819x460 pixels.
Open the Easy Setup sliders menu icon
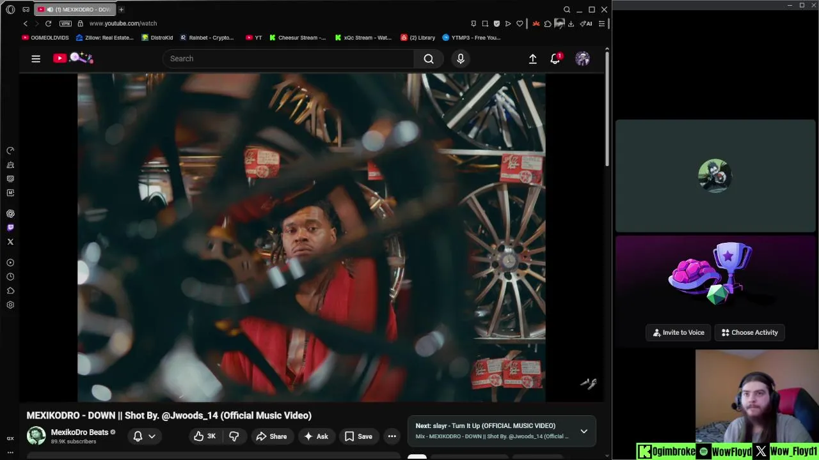pos(601,24)
